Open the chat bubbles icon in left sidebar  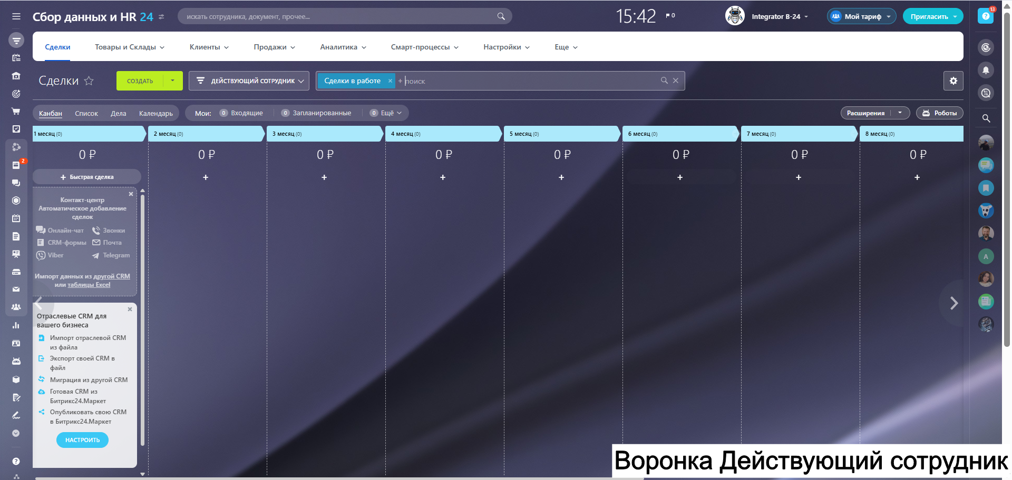[16, 183]
